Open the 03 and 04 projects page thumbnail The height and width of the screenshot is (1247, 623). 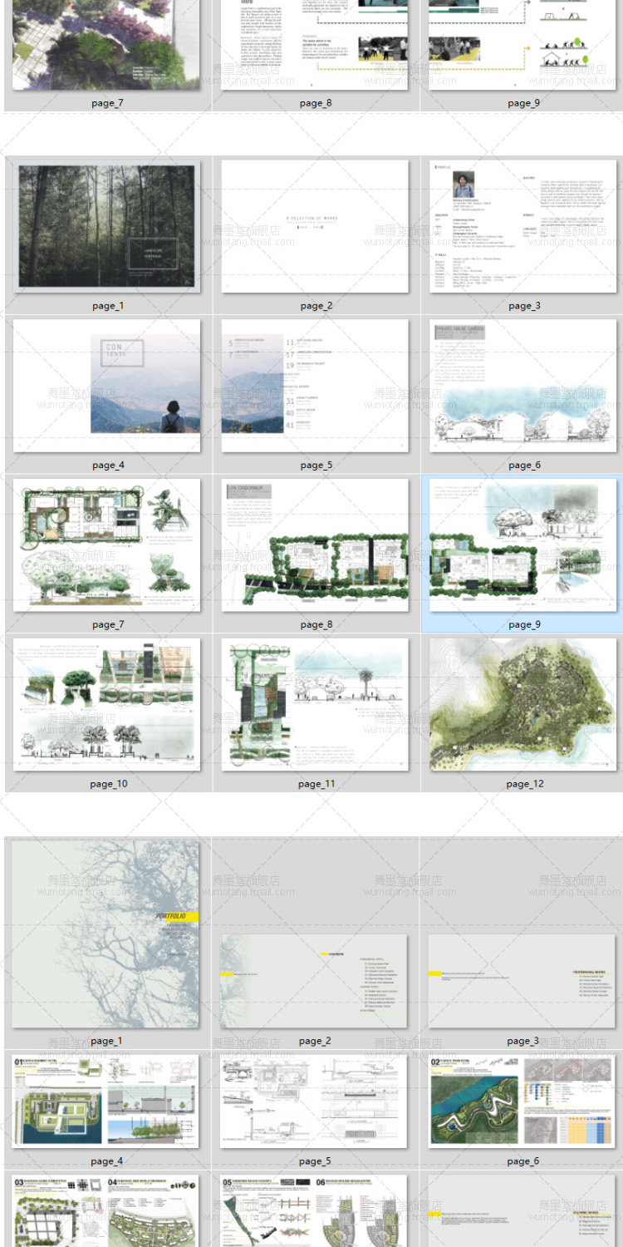click(x=105, y=1210)
